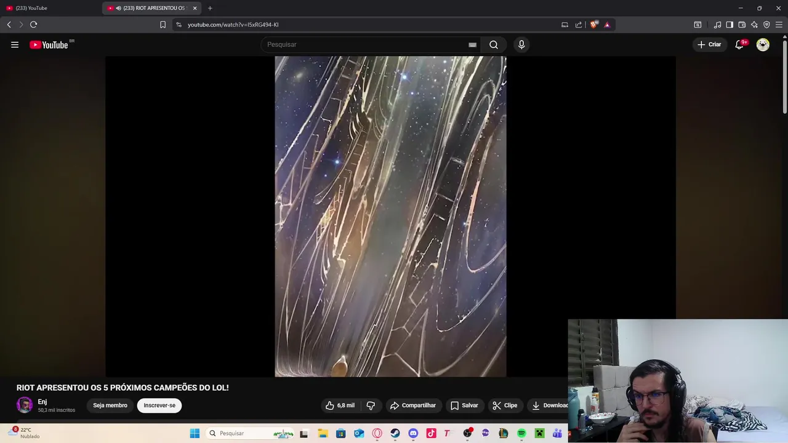The image size is (788, 443).
Task: Start voice search with the microphone
Action: 521,44
